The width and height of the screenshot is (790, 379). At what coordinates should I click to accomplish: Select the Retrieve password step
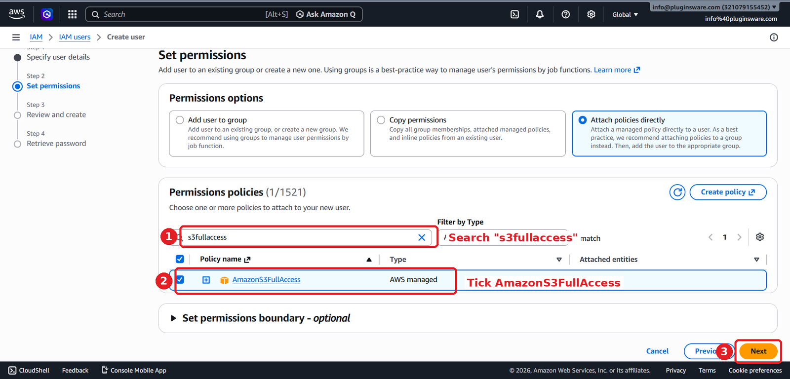[x=56, y=144]
